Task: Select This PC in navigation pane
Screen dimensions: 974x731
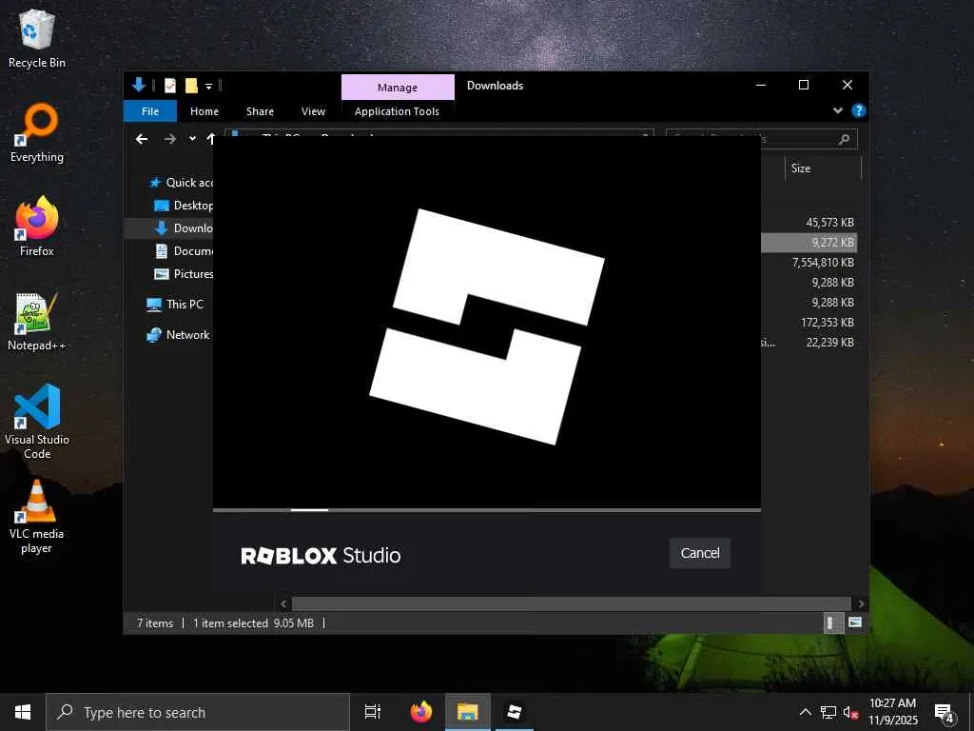Action: point(175,304)
